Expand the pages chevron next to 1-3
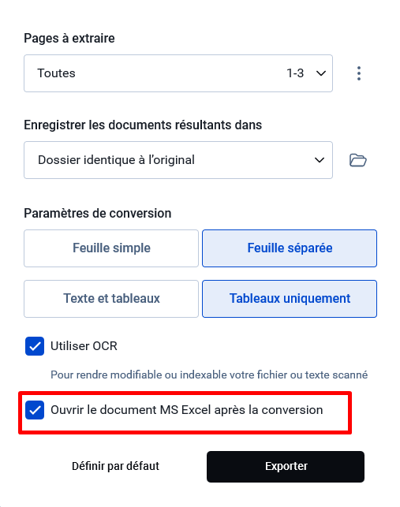The width and height of the screenshot is (400, 507). point(321,73)
